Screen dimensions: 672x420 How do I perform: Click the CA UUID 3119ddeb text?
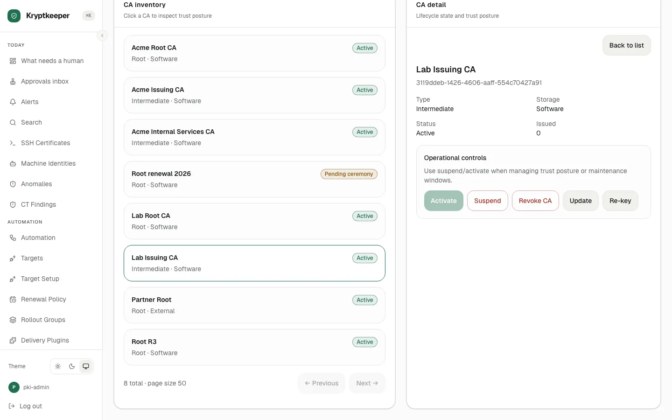click(479, 83)
